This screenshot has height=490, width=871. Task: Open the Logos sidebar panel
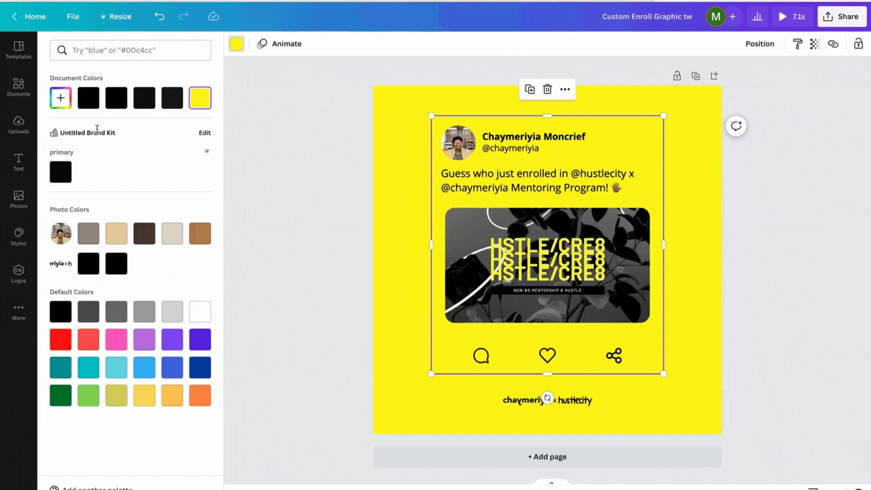click(18, 274)
